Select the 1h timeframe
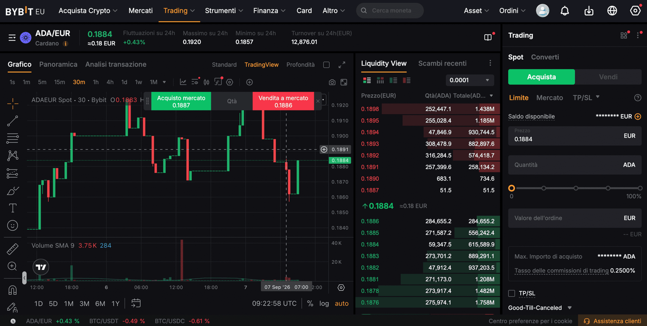This screenshot has width=647, height=326. pyautogui.click(x=96, y=82)
